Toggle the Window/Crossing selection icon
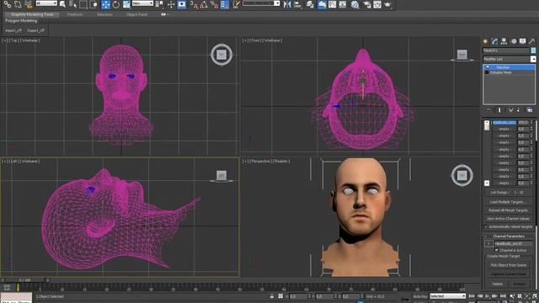The width and height of the screenshot is (539, 303). point(93,4)
